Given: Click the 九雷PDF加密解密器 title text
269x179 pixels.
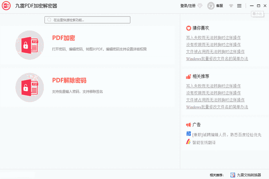Looking at the screenshot, I should coord(36,6).
